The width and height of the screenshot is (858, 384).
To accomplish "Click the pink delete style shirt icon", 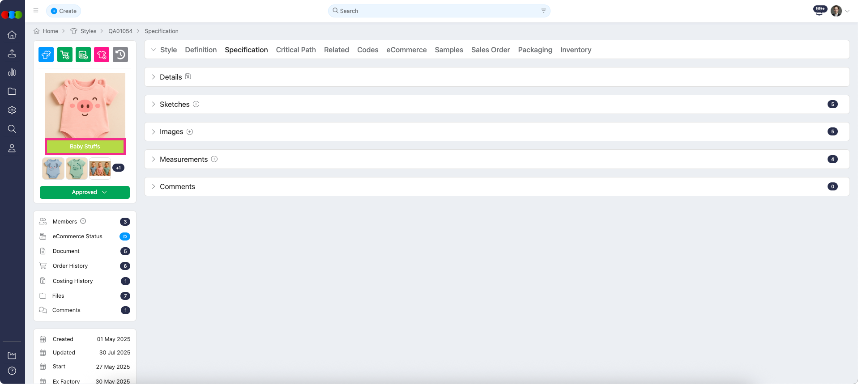I will (102, 55).
